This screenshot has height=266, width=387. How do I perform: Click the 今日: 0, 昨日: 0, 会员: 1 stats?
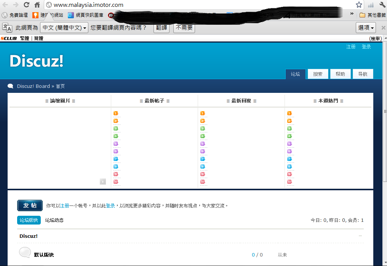click(337, 220)
